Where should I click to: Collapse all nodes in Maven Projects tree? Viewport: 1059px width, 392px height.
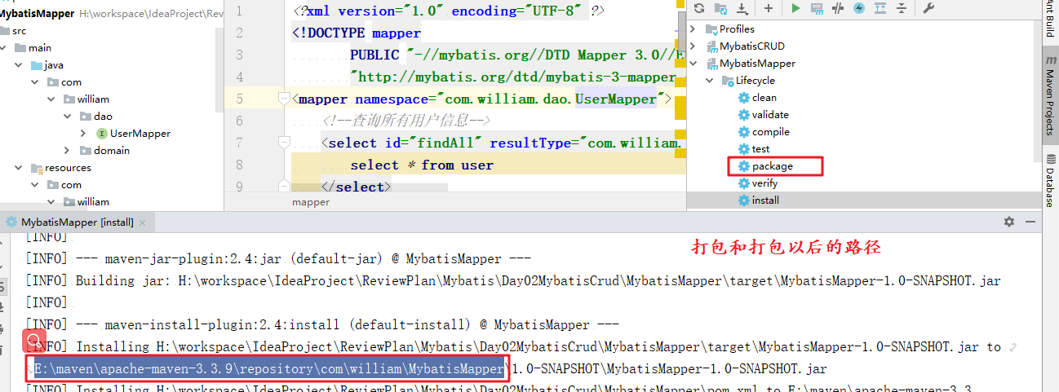click(901, 8)
